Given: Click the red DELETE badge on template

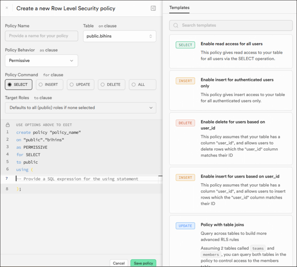Looking at the screenshot, I should pos(185,123).
